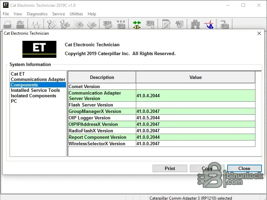267x200 pixels.
Task: Click the Value column header
Action: point(195,77)
